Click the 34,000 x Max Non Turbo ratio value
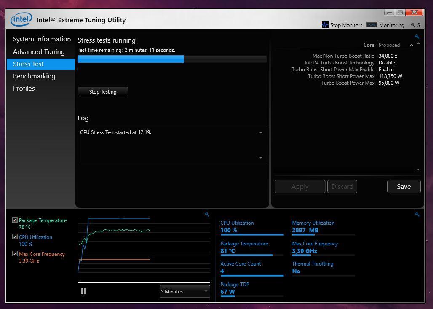 [x=388, y=56]
